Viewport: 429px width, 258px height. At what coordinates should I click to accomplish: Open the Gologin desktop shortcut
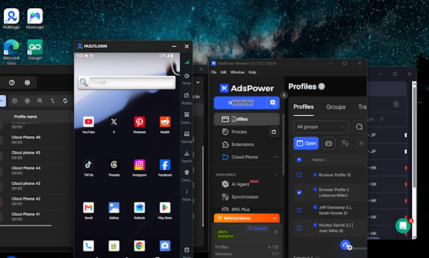coord(35,50)
